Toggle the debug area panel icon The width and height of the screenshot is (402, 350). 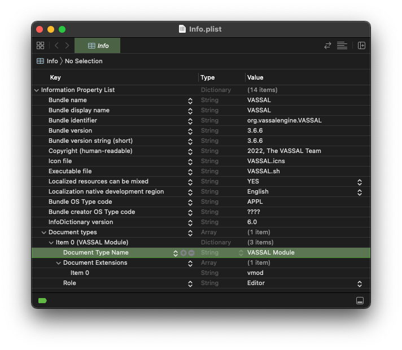pos(360,300)
